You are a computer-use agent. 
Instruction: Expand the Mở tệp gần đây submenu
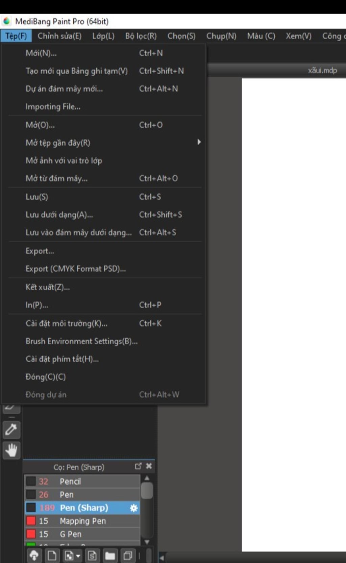coord(199,142)
